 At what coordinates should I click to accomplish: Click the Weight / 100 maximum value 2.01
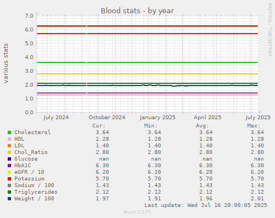[x=257, y=199]
